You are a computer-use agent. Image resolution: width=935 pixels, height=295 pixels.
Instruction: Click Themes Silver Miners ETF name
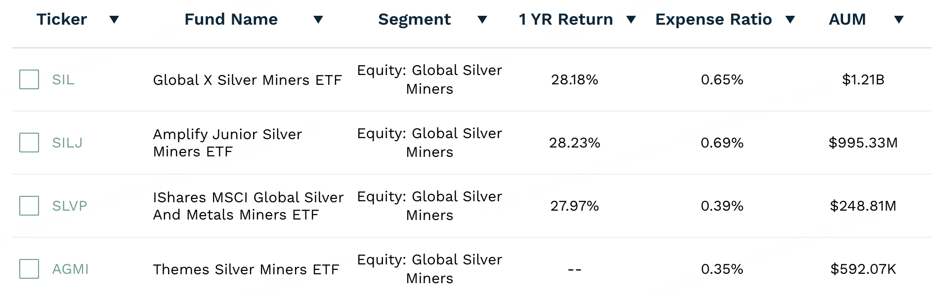point(246,269)
